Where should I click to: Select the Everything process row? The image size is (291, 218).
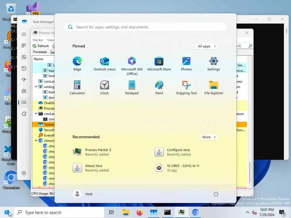(43, 135)
